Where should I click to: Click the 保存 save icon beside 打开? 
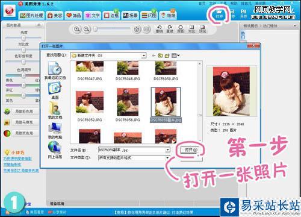[232, 14]
